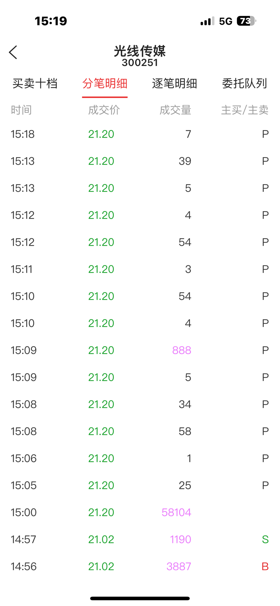Screen dimensions: 280x606
Task: Tap the 5G network indicator
Action: pyautogui.click(x=226, y=21)
